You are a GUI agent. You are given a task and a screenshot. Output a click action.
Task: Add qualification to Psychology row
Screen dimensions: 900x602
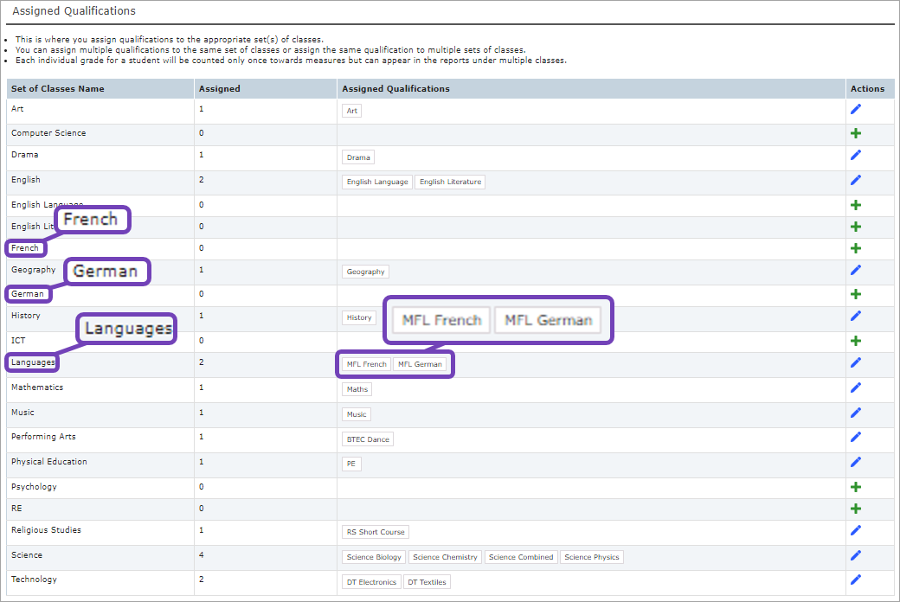click(856, 488)
